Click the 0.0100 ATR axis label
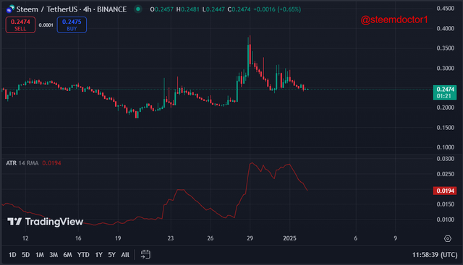 pos(446,220)
